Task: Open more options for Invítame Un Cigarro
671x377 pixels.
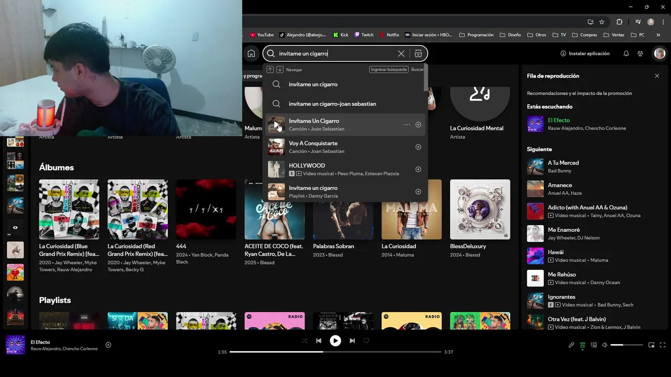Action: coord(407,125)
